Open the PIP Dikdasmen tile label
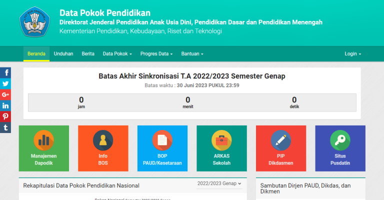This screenshot has width=384, height=200. click(281, 159)
